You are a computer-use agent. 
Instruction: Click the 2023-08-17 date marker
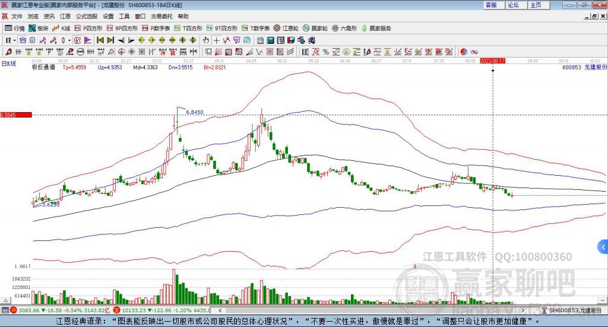coord(492,61)
